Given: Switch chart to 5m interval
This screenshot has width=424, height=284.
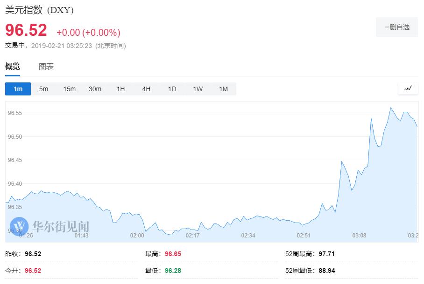Looking at the screenshot, I should (x=43, y=89).
